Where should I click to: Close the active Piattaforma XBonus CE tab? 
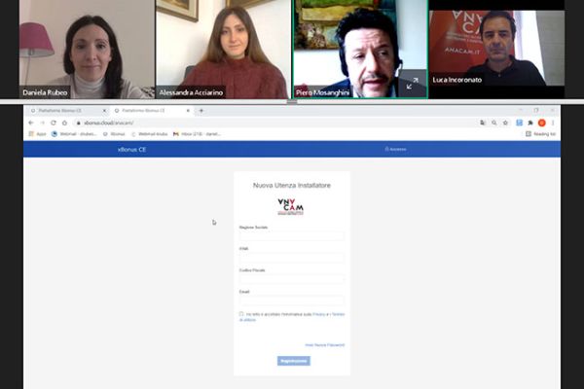pyautogui.click(x=188, y=111)
